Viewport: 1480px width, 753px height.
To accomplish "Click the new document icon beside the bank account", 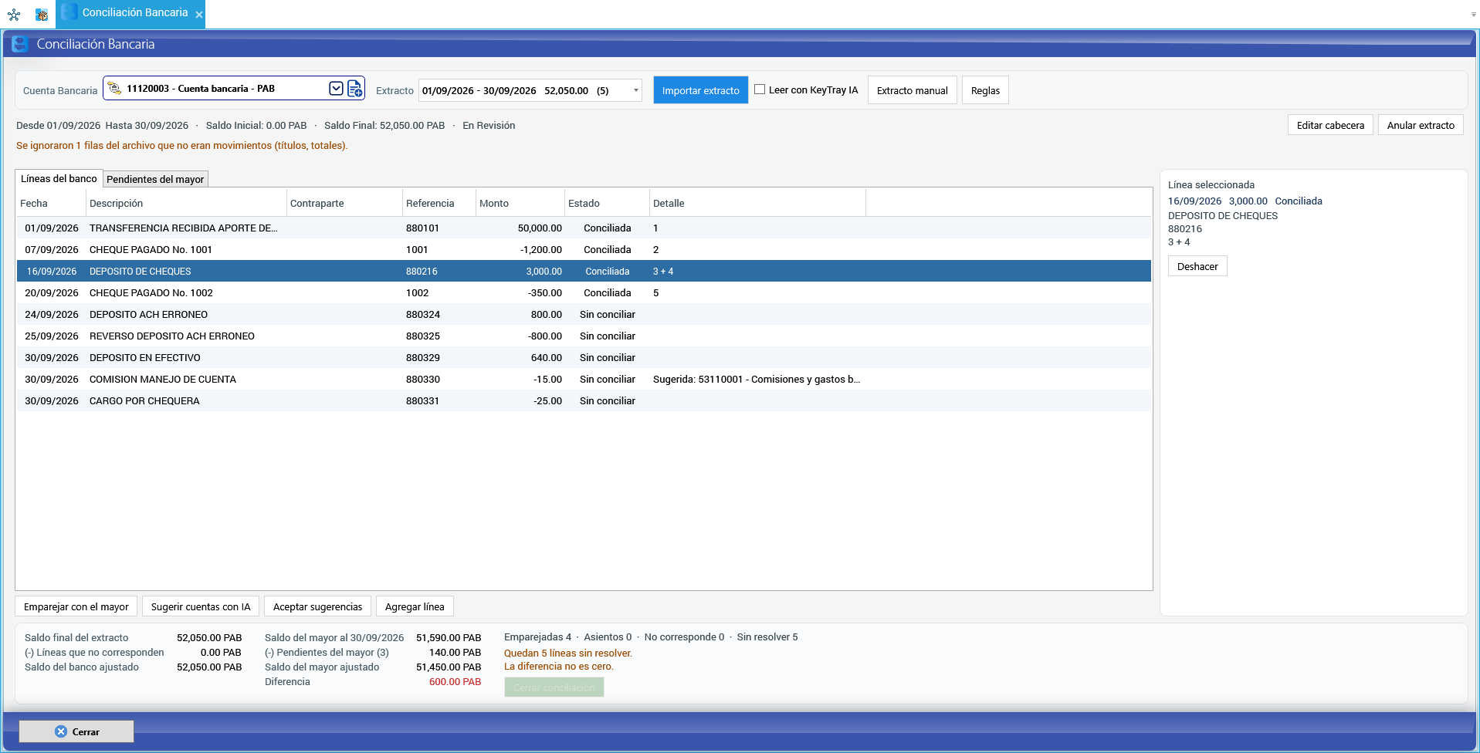I will point(355,89).
